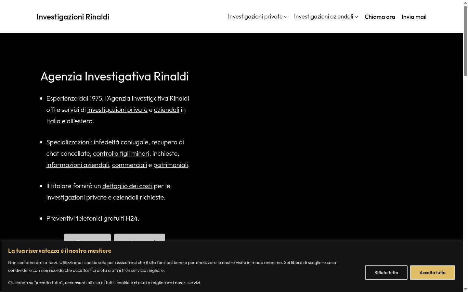Image resolution: width=468 pixels, height=292 pixels.
Task: Click the page scrollbar thumb
Action: [465, 41]
